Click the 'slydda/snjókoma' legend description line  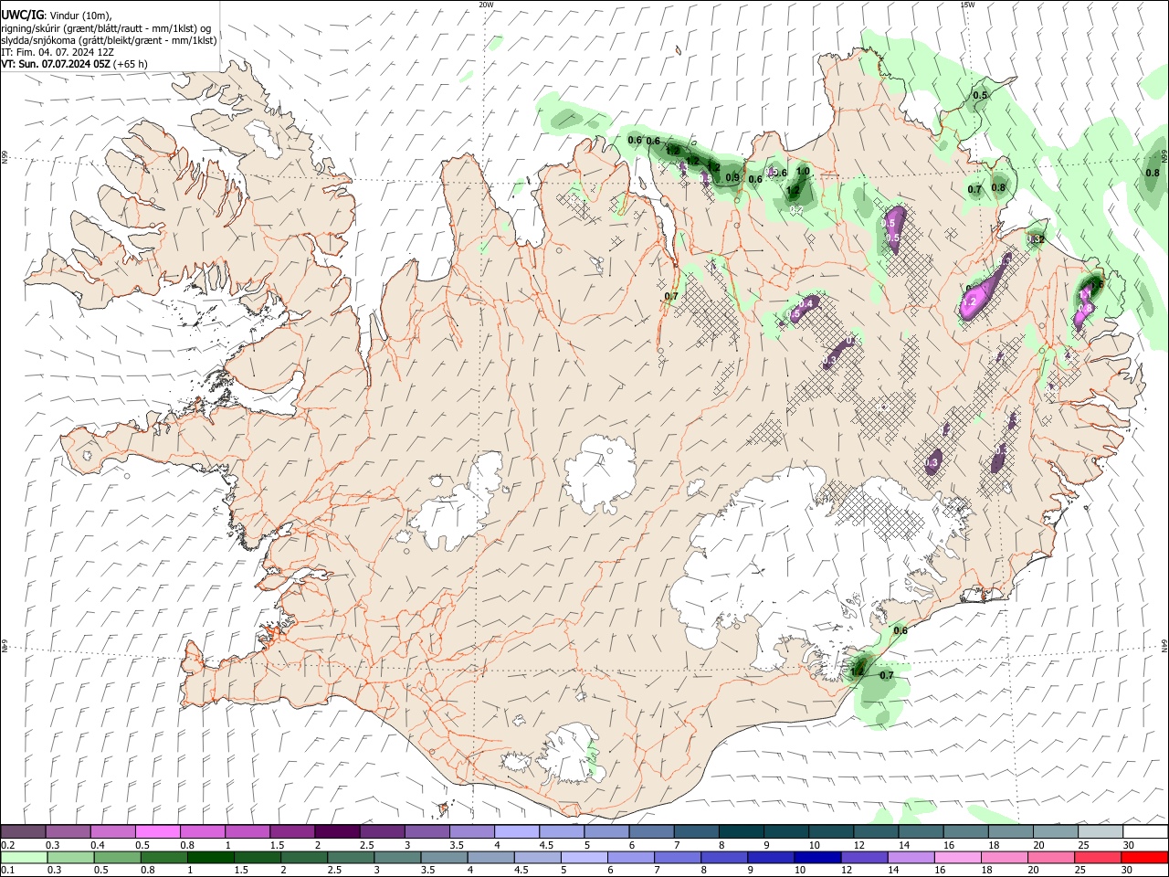(x=109, y=40)
